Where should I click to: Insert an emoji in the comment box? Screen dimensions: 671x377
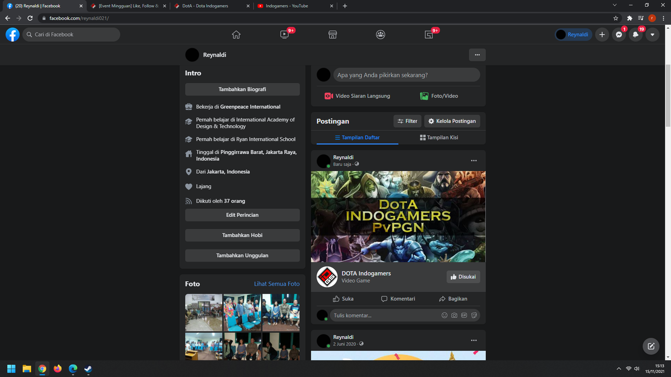(444, 315)
